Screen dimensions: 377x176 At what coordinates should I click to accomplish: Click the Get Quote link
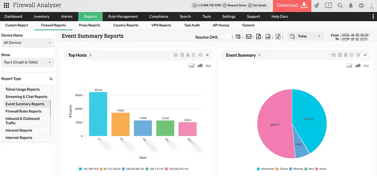pyautogui.click(x=257, y=5)
